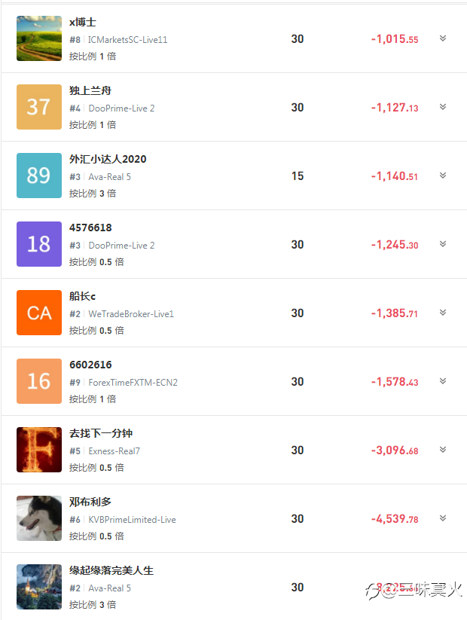Image resolution: width=467 pixels, height=620 pixels.
Task: Open the teal 89 avatar tile
Action: 39,176
